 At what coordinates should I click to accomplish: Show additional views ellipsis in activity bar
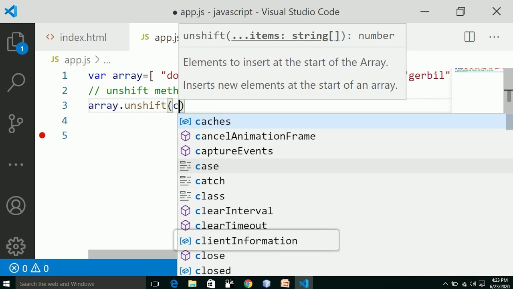[x=16, y=165]
